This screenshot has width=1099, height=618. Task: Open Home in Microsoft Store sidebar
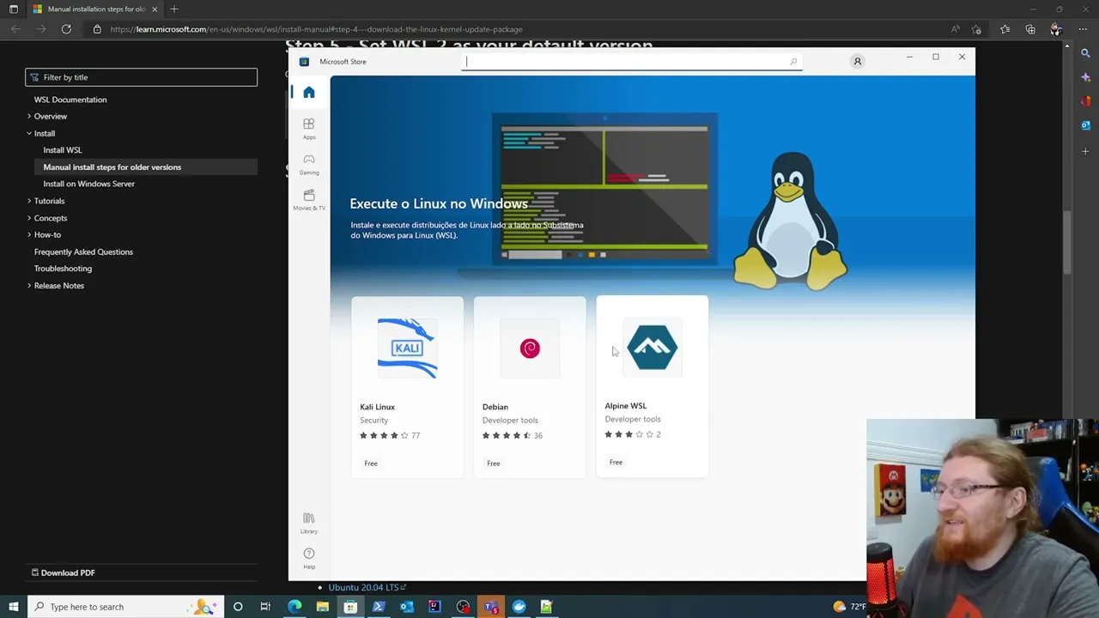(x=309, y=93)
